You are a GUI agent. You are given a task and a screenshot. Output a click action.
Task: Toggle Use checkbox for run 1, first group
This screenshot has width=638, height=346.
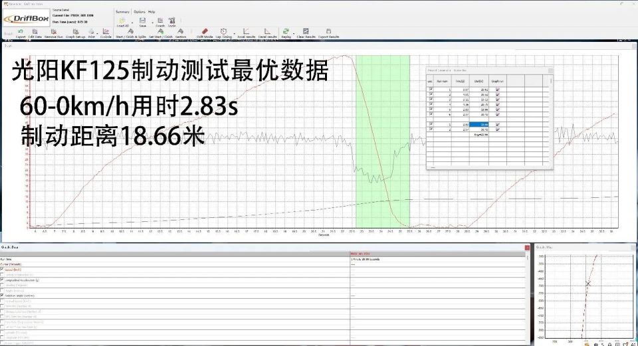click(x=431, y=89)
